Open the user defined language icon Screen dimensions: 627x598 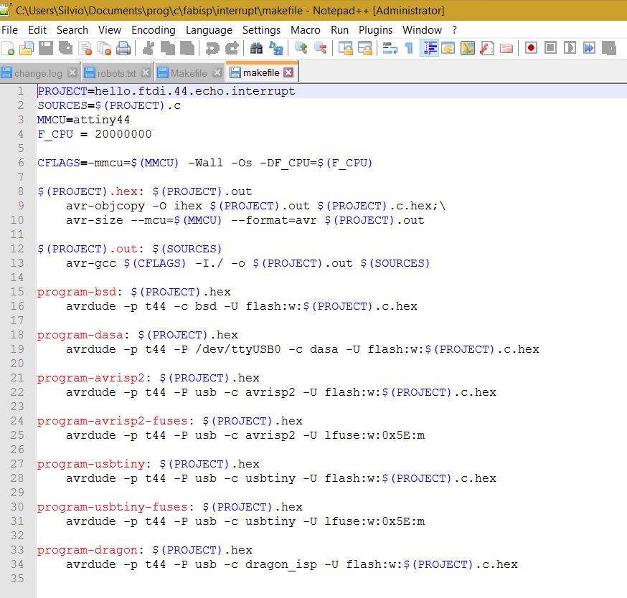[448, 48]
